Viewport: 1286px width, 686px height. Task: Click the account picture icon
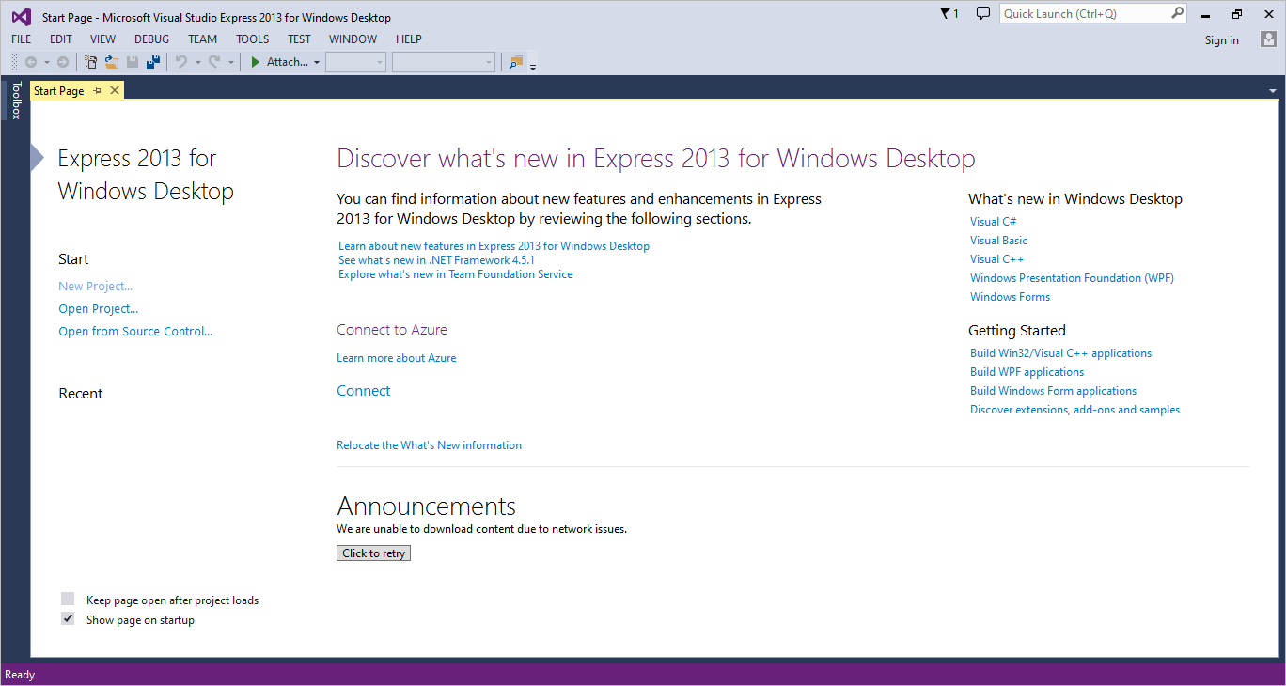coord(1268,39)
